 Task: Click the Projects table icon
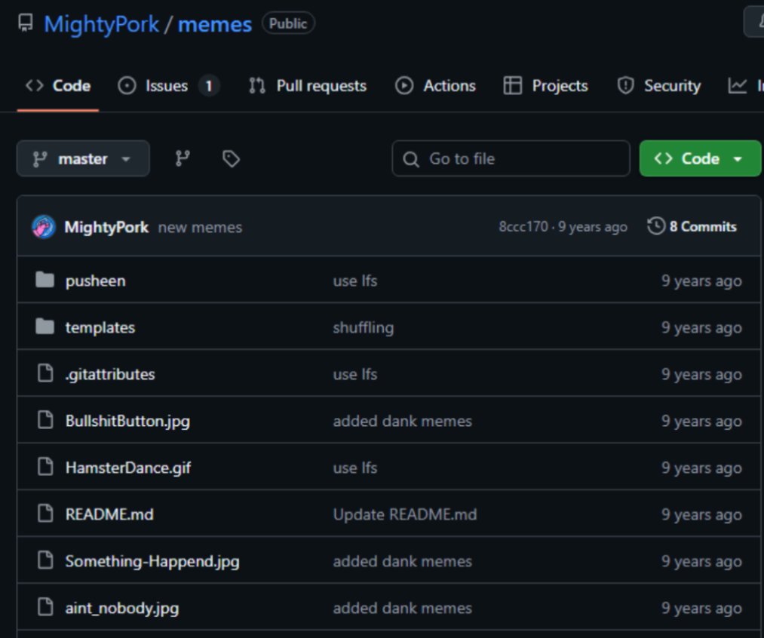(513, 86)
